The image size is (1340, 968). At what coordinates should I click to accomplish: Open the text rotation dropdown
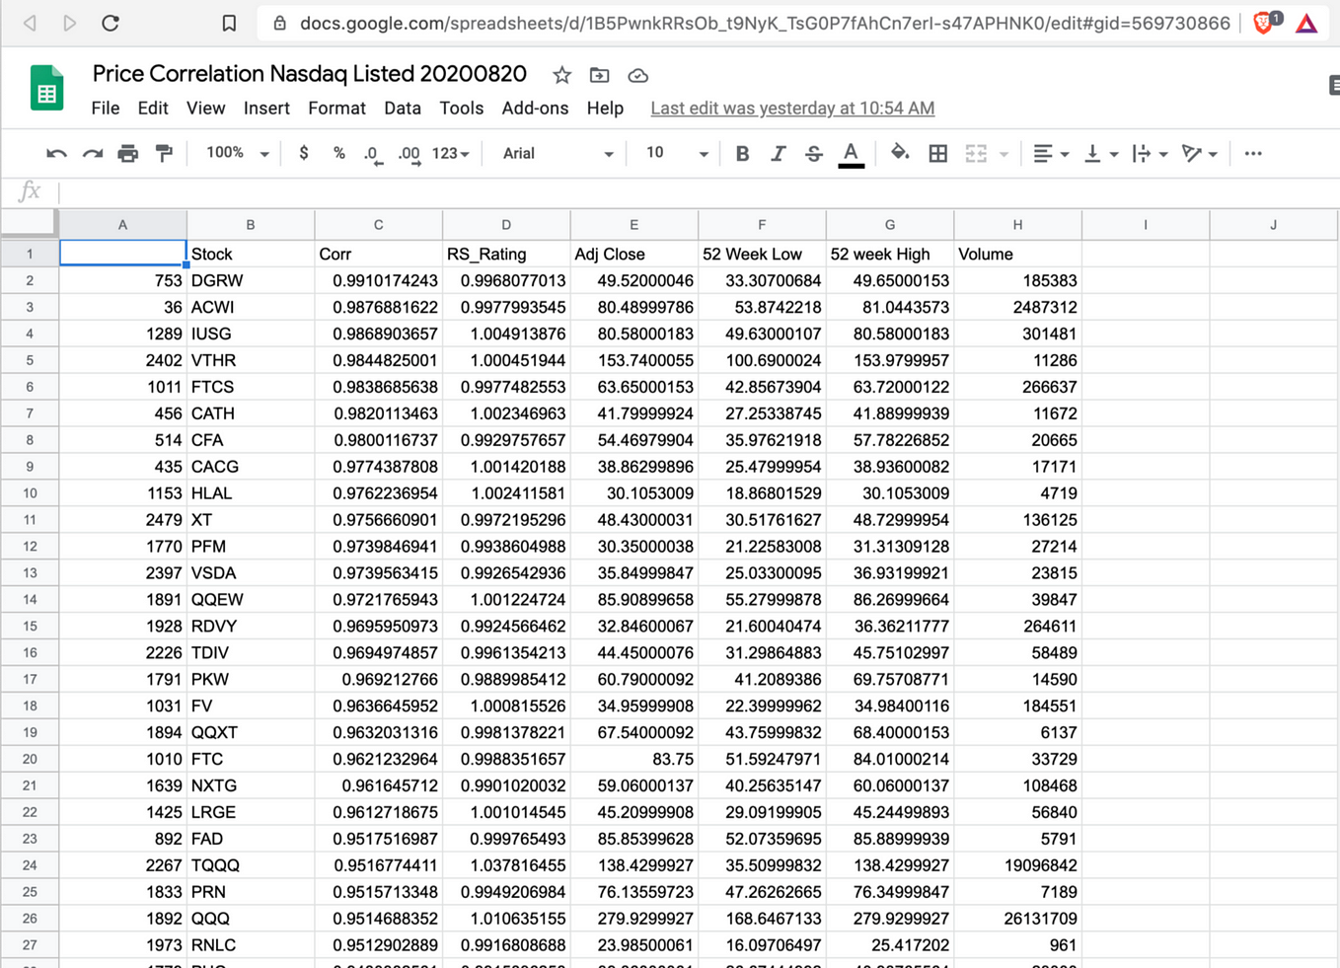[x=1199, y=153]
